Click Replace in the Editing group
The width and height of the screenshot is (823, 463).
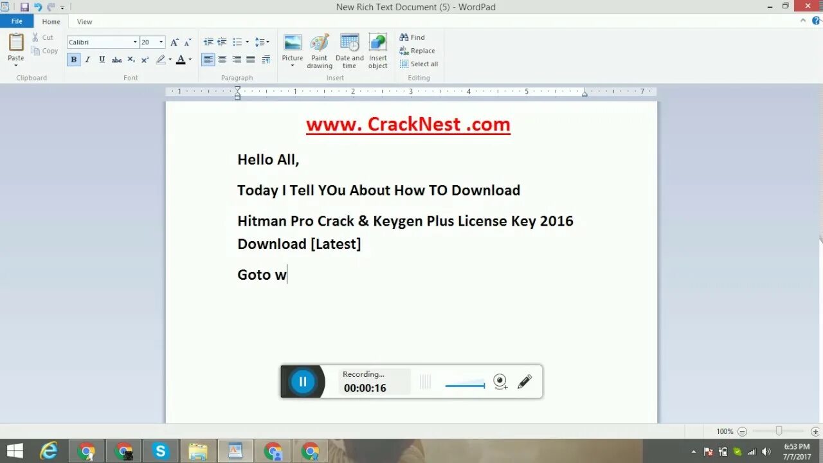pyautogui.click(x=417, y=51)
